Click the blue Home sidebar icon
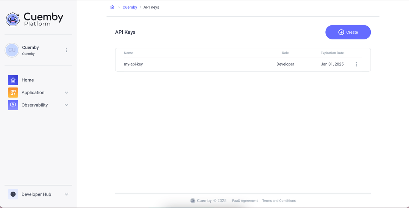The width and height of the screenshot is (409, 208). pyautogui.click(x=13, y=80)
